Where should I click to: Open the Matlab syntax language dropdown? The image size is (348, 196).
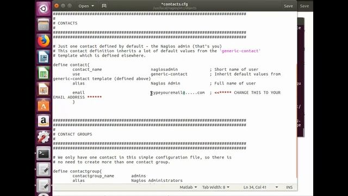tap(188, 187)
